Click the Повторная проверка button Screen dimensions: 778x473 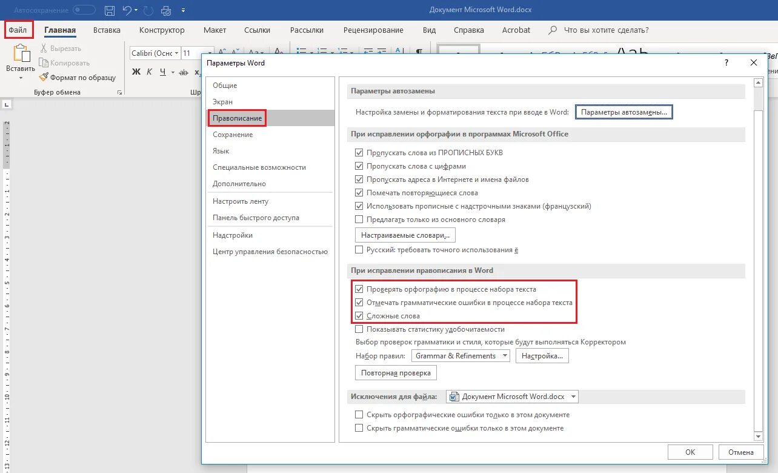point(396,373)
